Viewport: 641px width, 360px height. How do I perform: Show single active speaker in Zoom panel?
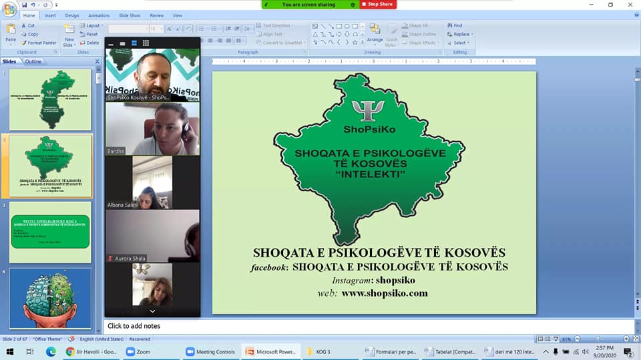(122, 44)
